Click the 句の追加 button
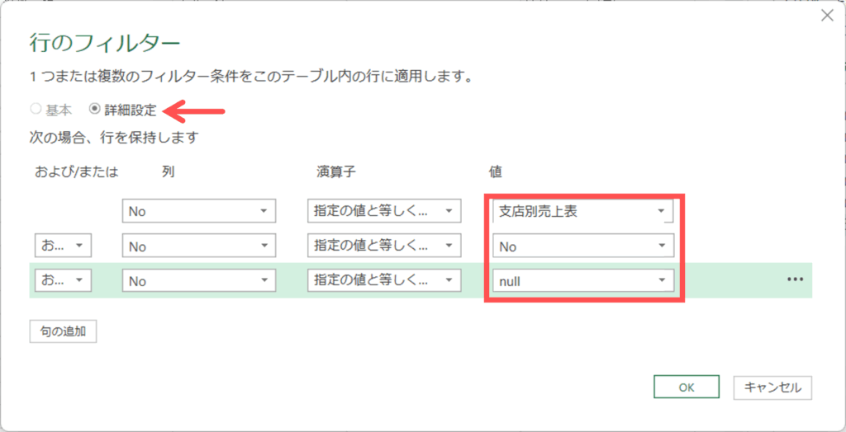846x432 pixels. tap(63, 331)
